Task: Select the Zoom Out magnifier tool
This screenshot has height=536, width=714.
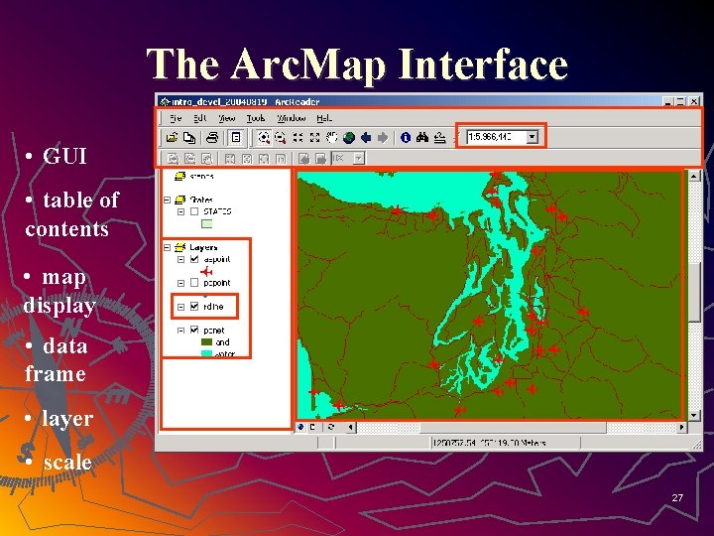Action: pos(281,137)
